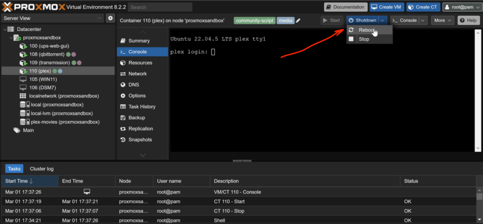Screen dimensions: 483x224
Task: Click container icon for 109 (transmission)
Action: coord(24,63)
